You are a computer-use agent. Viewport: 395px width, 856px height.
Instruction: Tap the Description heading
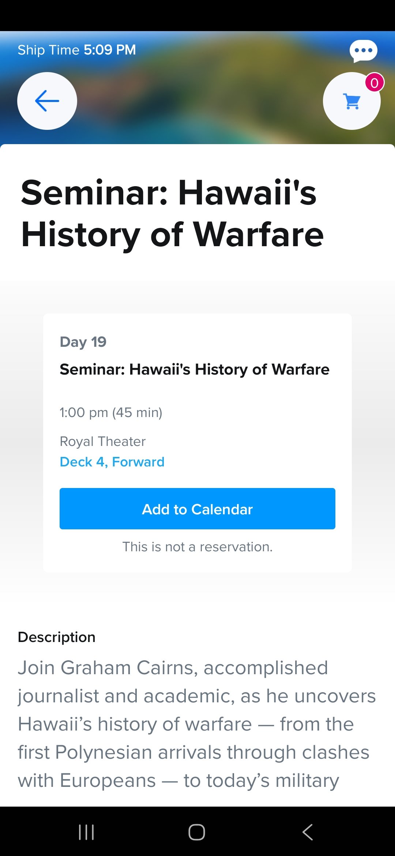pyautogui.click(x=57, y=637)
